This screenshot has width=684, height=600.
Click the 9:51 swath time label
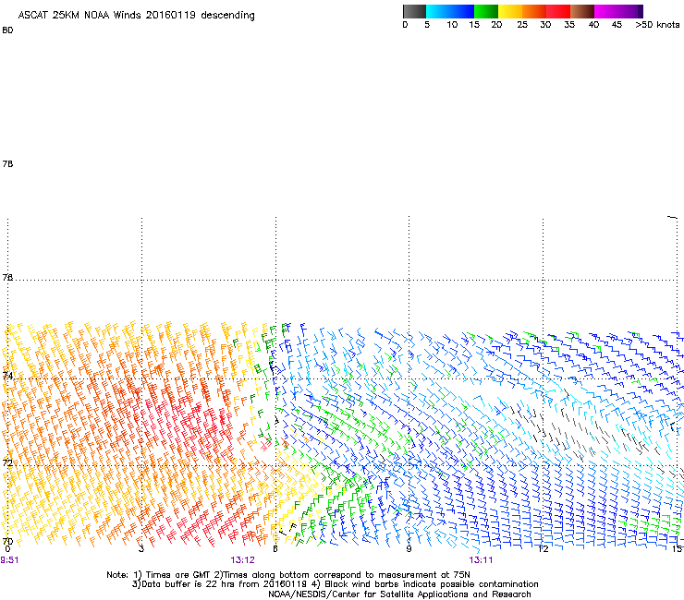9,560
